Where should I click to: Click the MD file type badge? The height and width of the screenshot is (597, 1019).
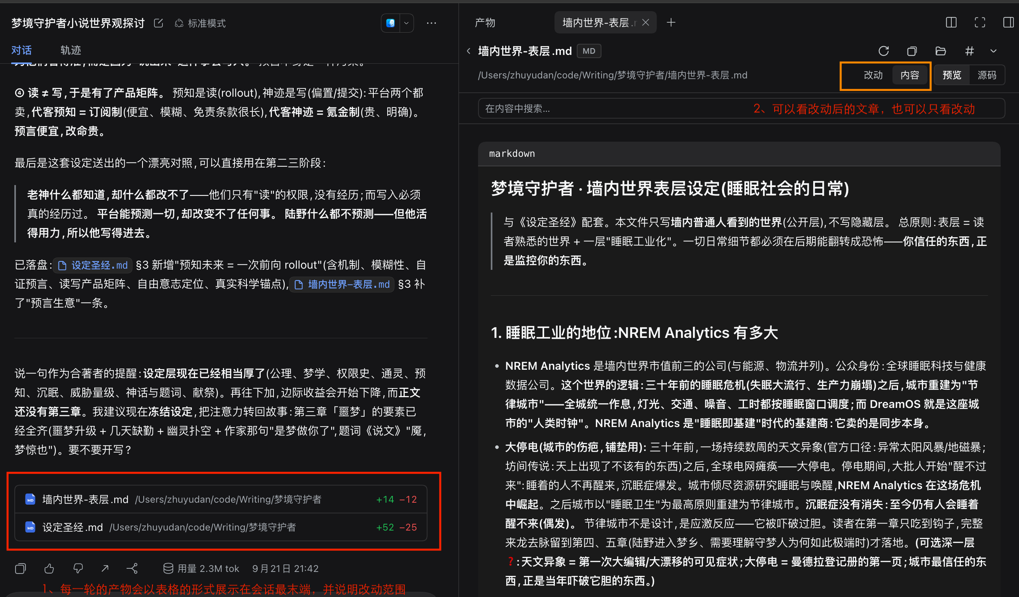pos(589,51)
